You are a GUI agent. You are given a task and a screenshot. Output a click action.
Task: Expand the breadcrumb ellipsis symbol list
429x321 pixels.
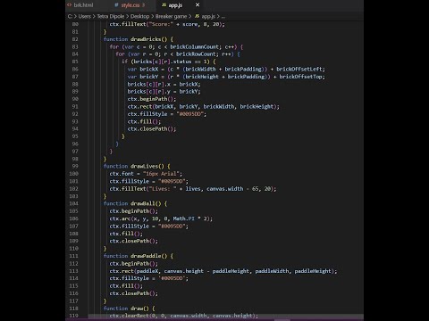click(223, 16)
